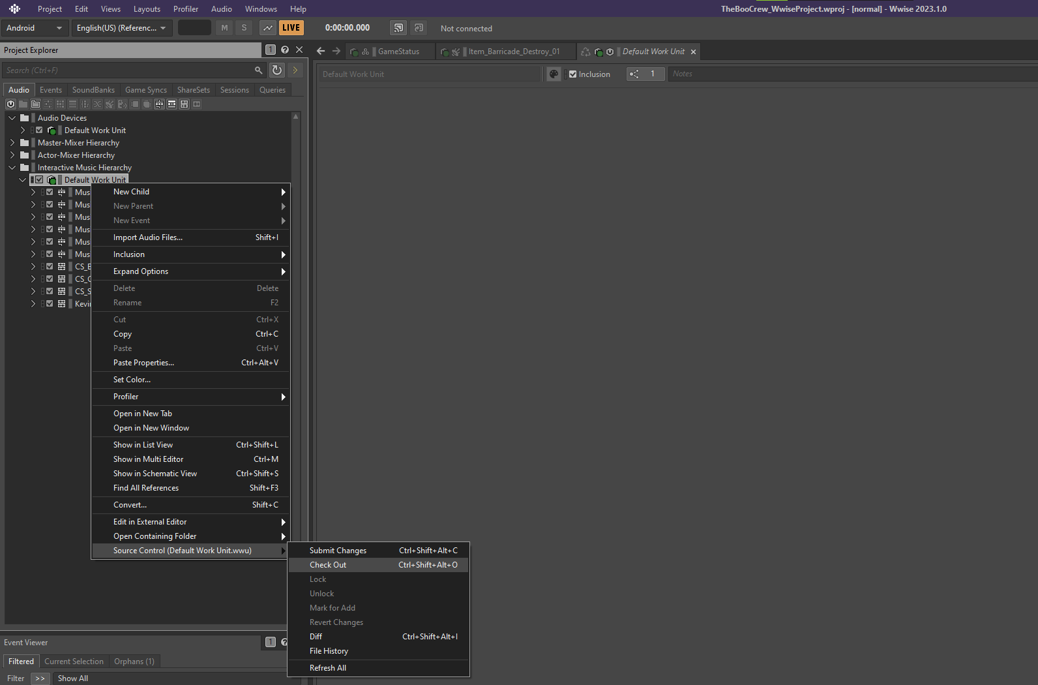
Task: Click the Music Segment filter icon
Action: point(184,104)
